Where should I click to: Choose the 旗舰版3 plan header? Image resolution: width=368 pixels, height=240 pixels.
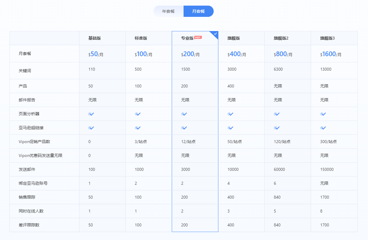point(327,38)
